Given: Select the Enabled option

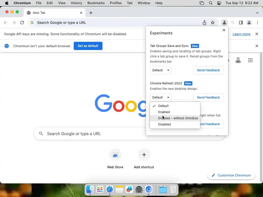Looking at the screenshot, I should [175, 112].
